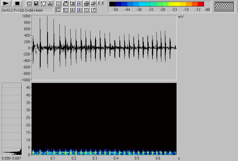This screenshot has width=238, height=161.
Task: Click the left arrow scroll button
Action: click(99, 3)
